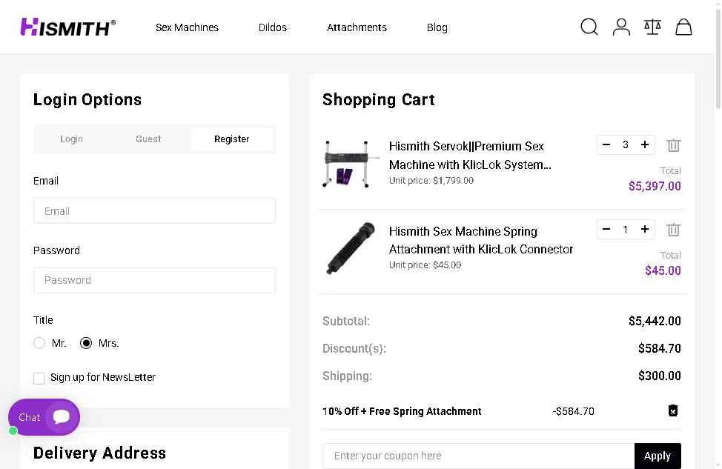Apply the coupon code
Image resolution: width=722 pixels, height=469 pixels.
(x=658, y=456)
